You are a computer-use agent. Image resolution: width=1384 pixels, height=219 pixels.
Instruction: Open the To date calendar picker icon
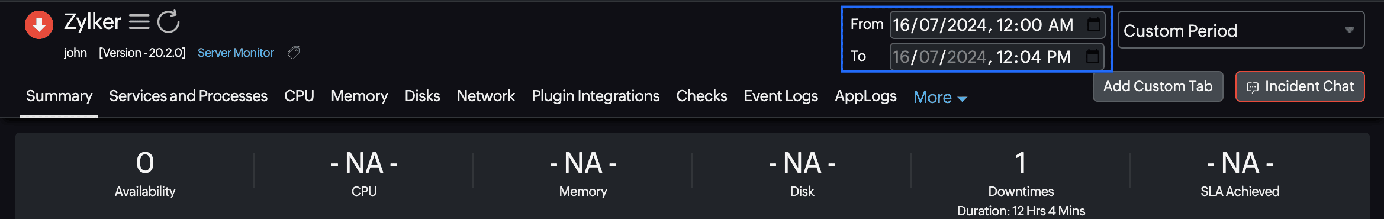(1093, 56)
